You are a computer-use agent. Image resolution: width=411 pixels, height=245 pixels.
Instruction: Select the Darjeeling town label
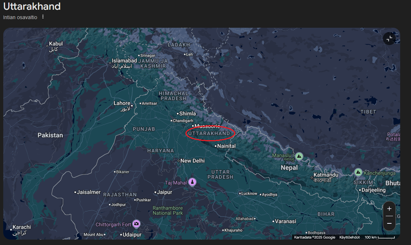click(x=373, y=190)
